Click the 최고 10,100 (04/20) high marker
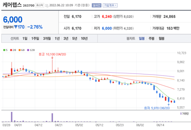Screen dimensions: 191x130 52,54
